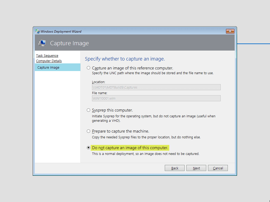Click the File name WIN110001.wim field

click(156, 98)
